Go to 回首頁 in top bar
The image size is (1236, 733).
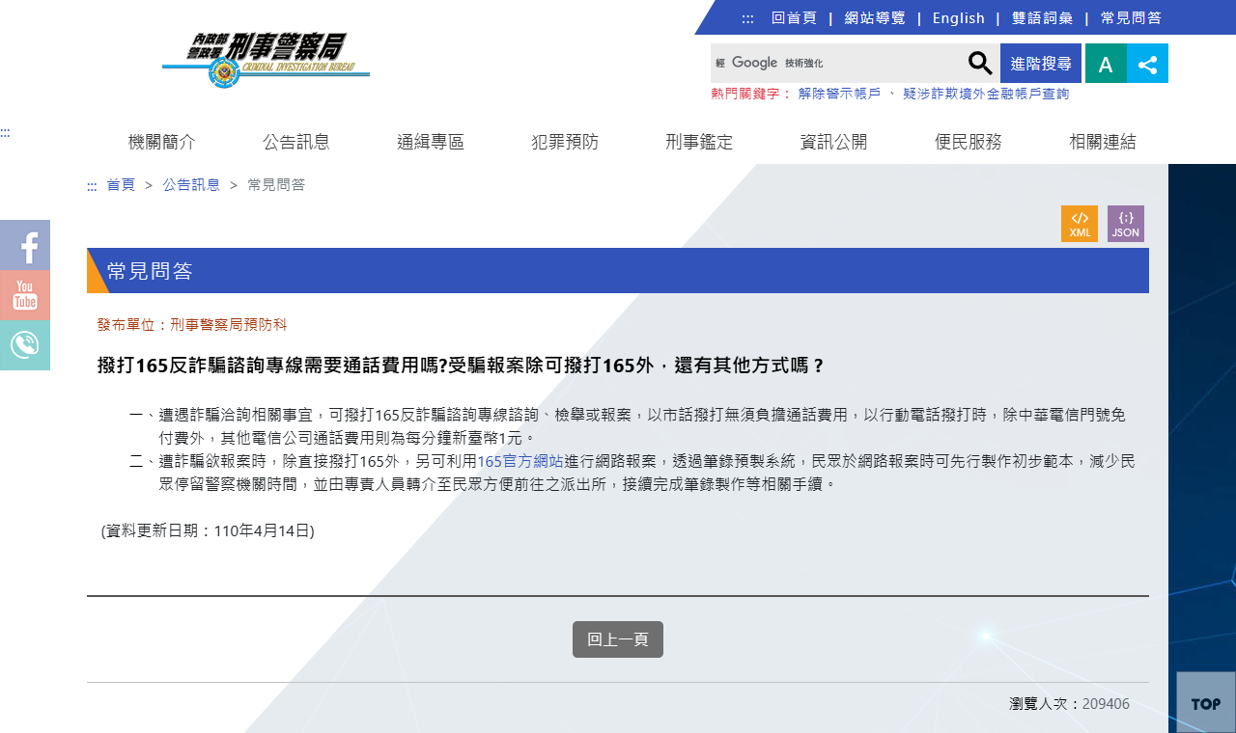tap(794, 18)
